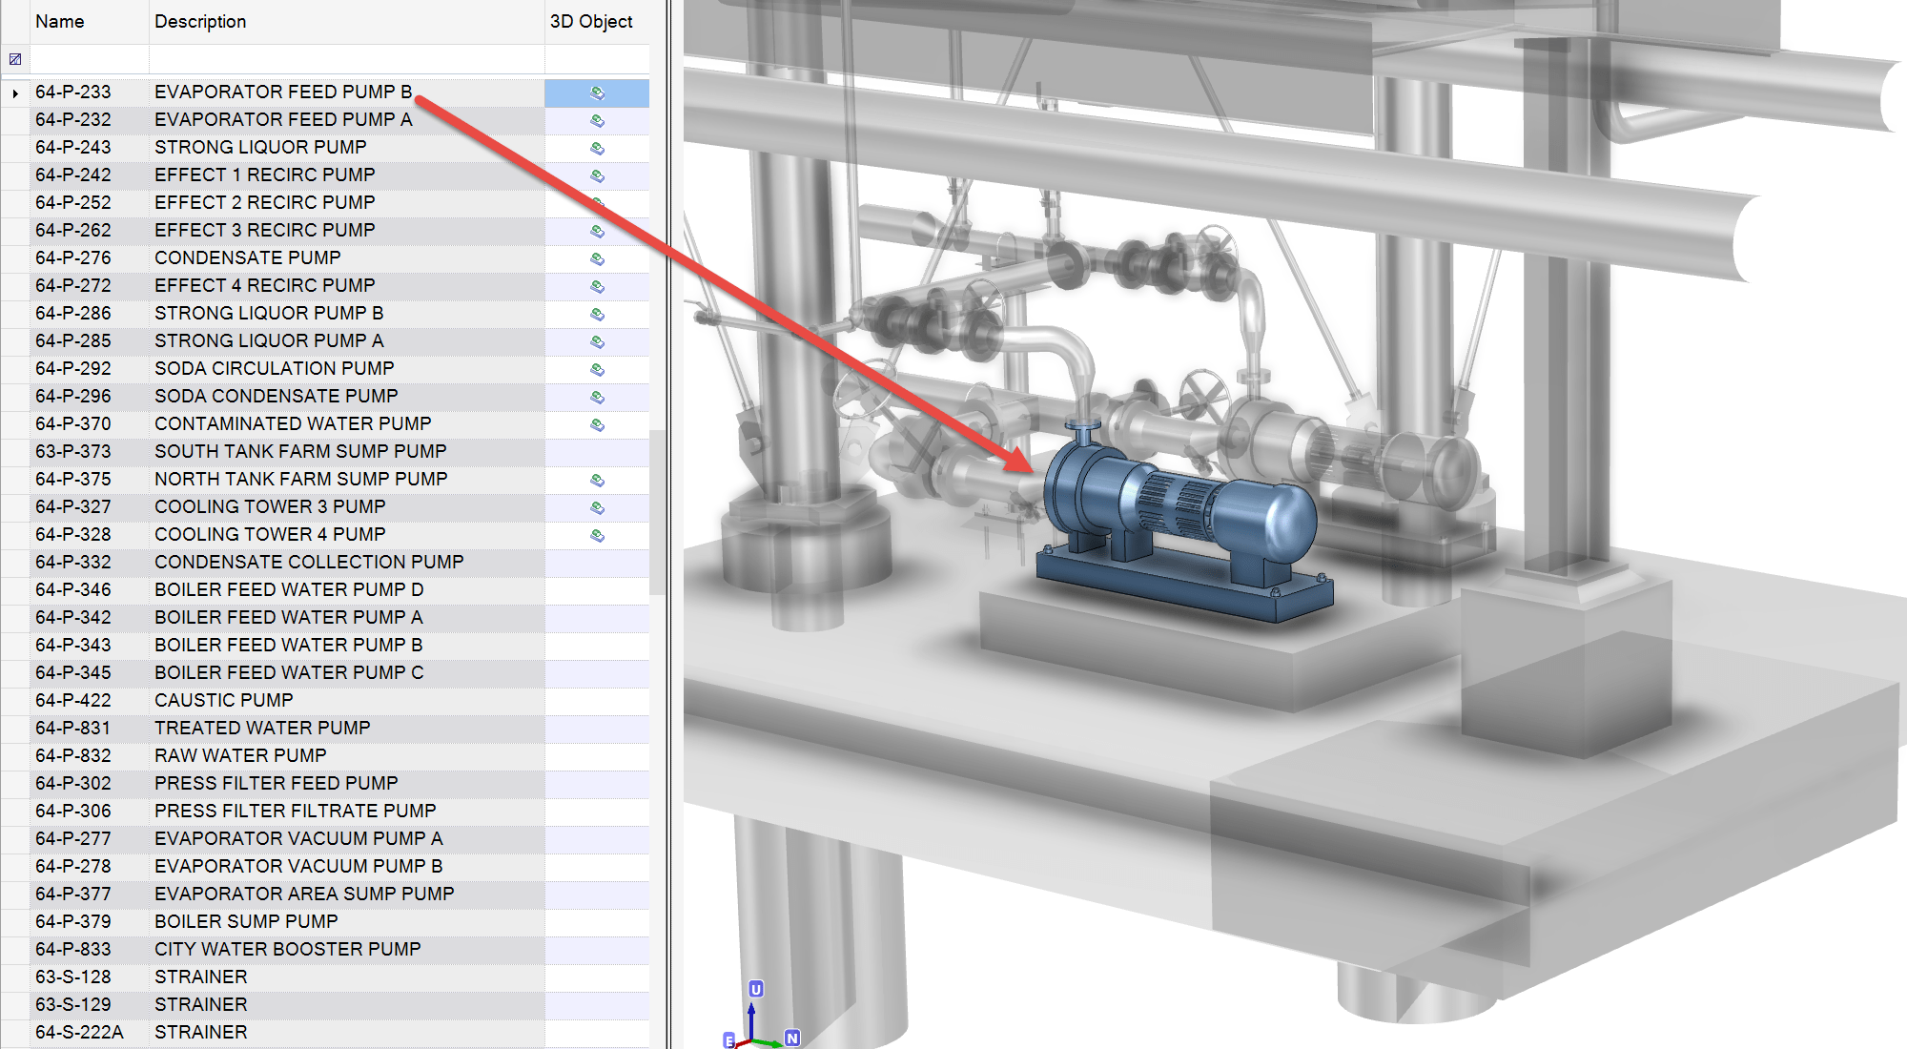Expand the row indicator arrow for 64-P-233
The image size is (1907, 1049).
15,93
